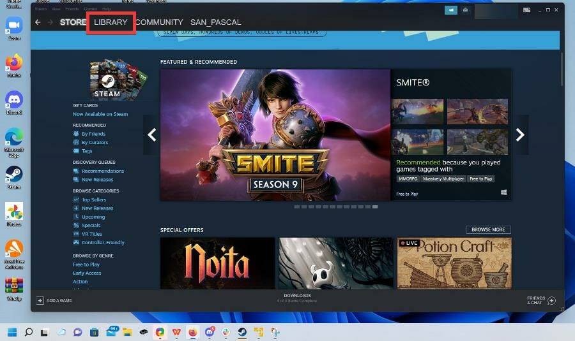The width and height of the screenshot is (575, 341).
Task: Click the Windows Start button
Action: 12,332
